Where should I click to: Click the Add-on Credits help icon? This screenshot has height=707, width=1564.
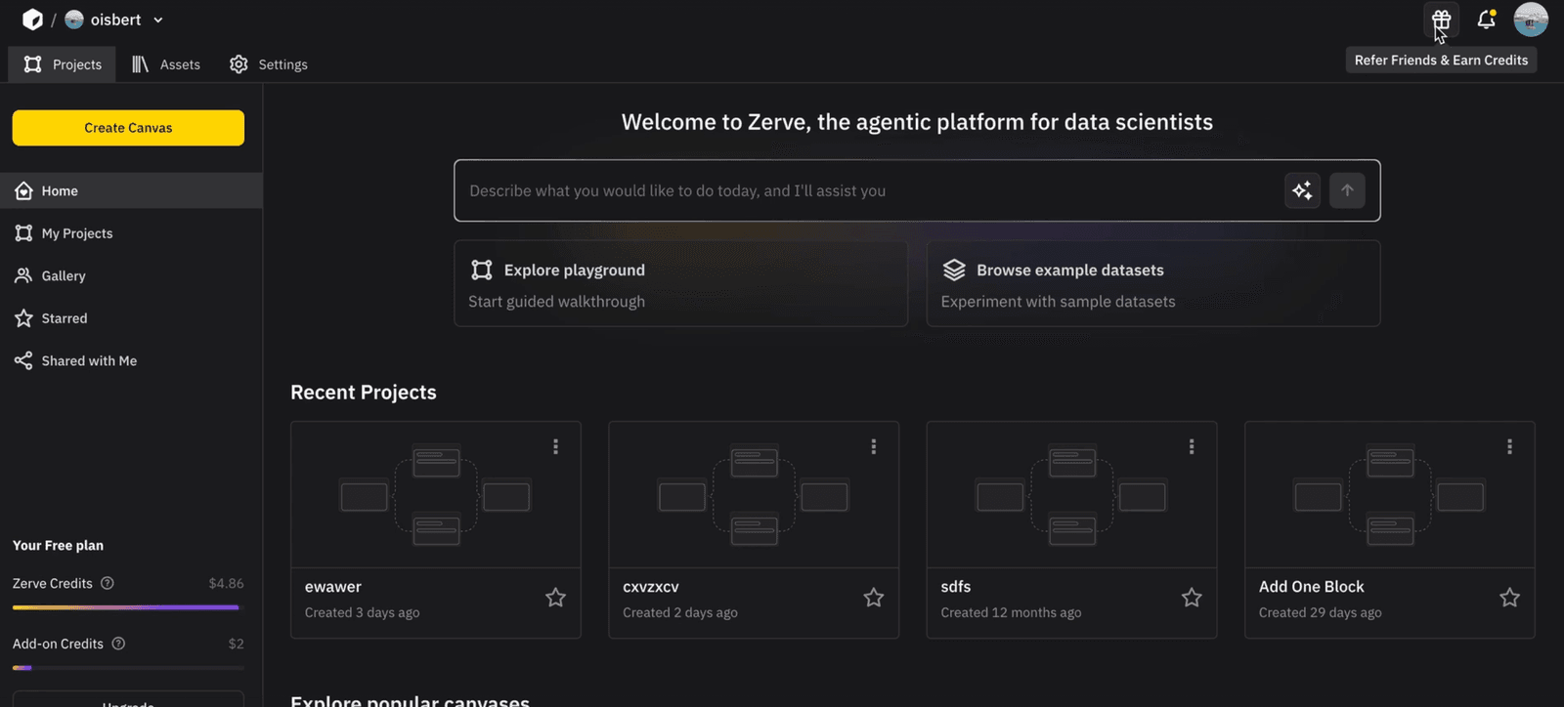pyautogui.click(x=118, y=644)
